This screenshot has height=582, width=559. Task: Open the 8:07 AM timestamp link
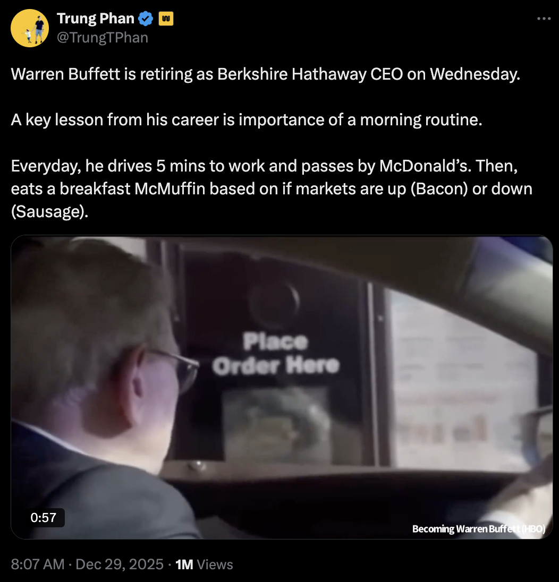[x=38, y=564]
